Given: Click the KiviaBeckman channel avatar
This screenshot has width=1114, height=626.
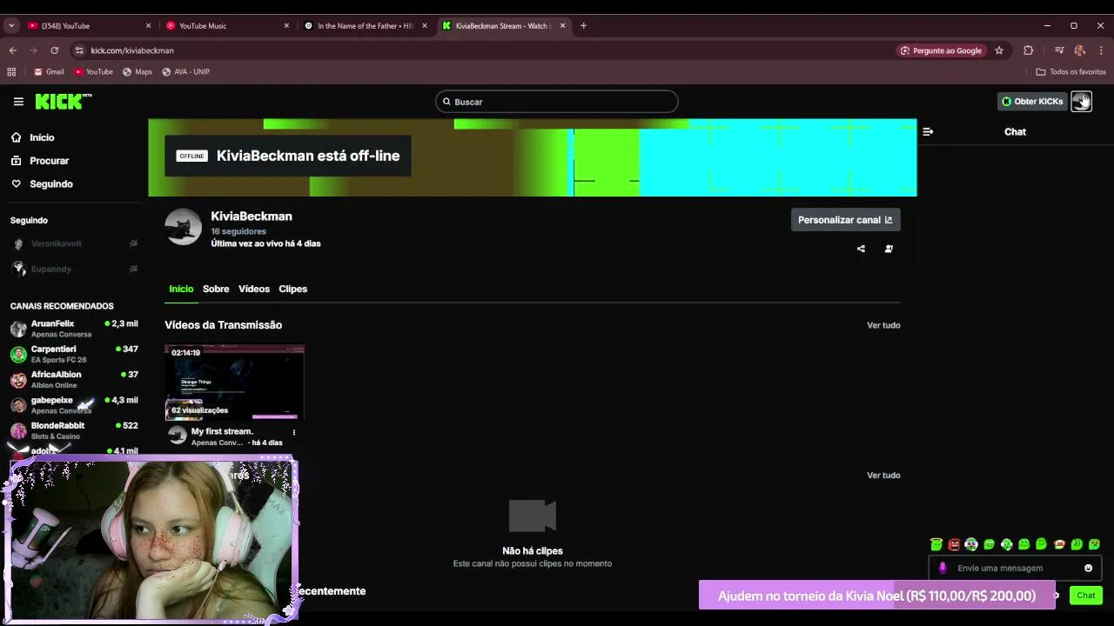Looking at the screenshot, I should click(x=183, y=227).
